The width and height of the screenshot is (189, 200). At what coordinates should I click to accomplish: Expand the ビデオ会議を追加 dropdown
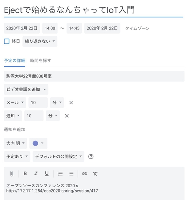pos(26,89)
